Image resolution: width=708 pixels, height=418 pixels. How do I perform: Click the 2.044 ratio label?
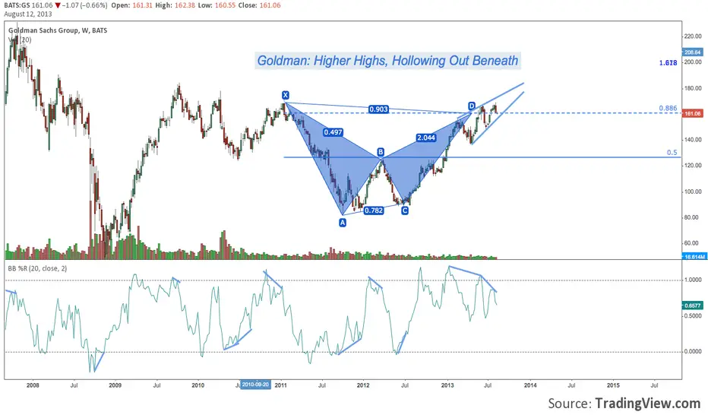pyautogui.click(x=426, y=138)
